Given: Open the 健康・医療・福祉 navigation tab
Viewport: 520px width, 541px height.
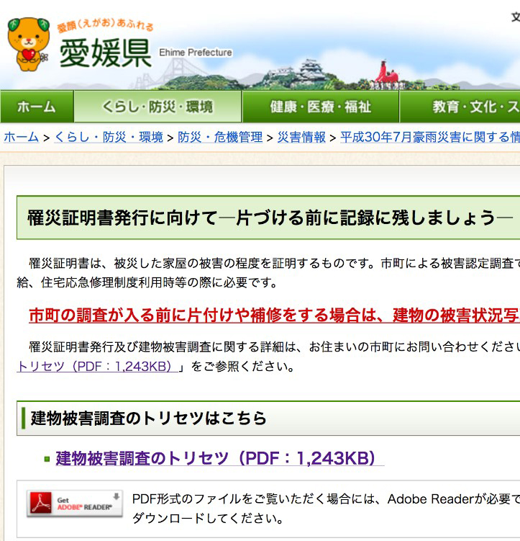Looking at the screenshot, I should click(x=320, y=107).
